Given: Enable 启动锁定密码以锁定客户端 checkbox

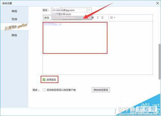Looking at the screenshot, I should point(44,90).
